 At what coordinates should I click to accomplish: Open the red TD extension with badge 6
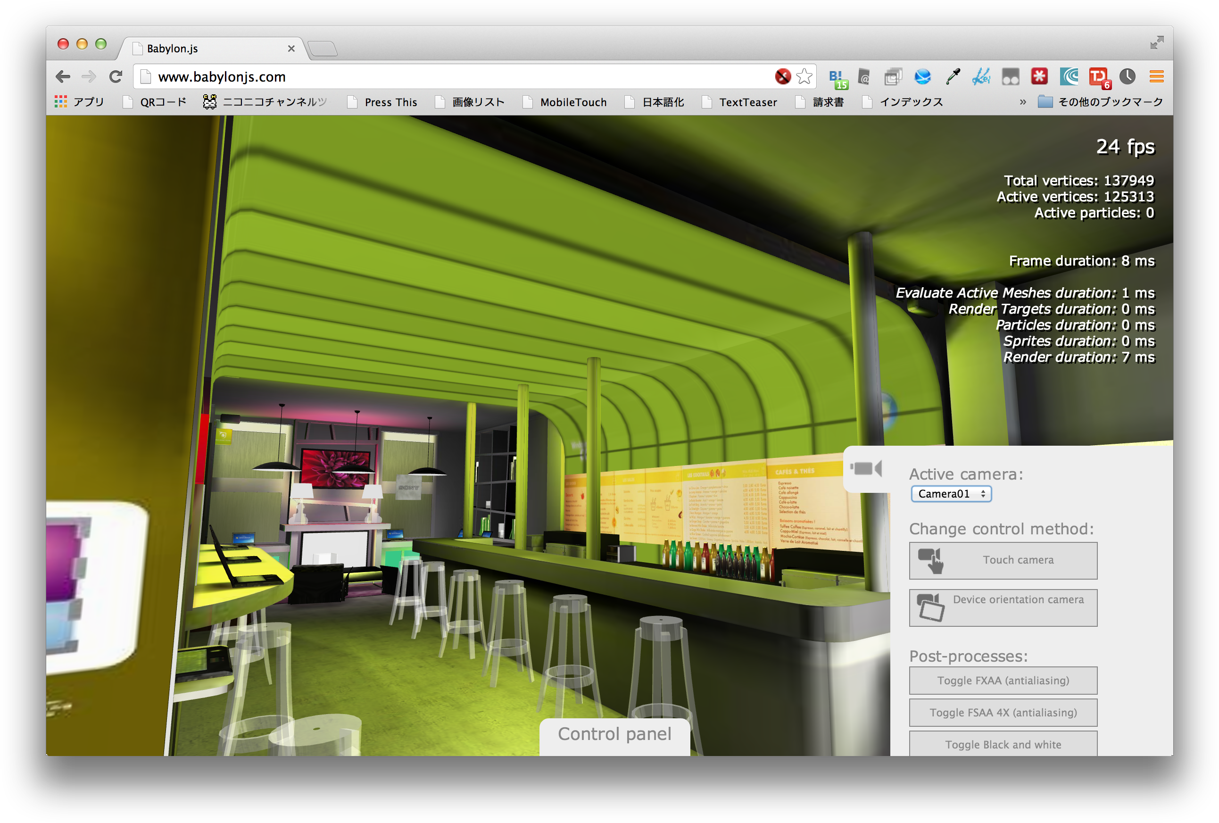(x=1099, y=78)
